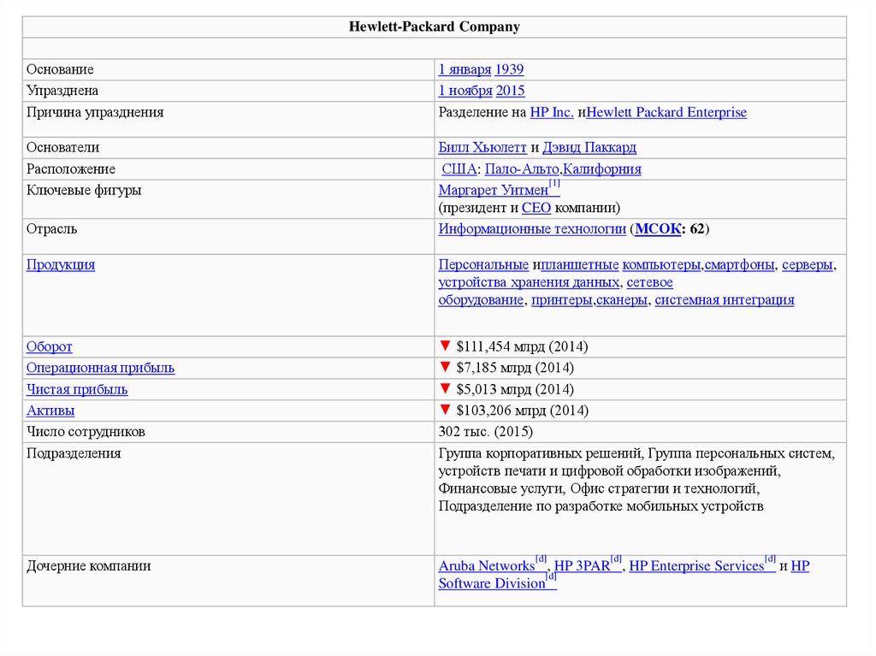The height and width of the screenshot is (656, 876).
Task: Open the '1 января' founding date link
Action: point(465,69)
